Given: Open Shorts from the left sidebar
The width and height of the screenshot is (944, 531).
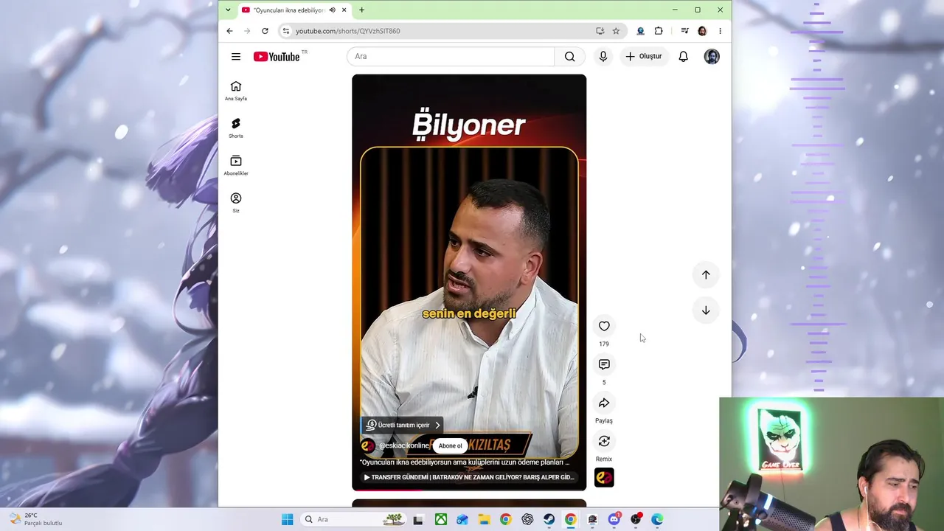Looking at the screenshot, I should click(x=236, y=128).
